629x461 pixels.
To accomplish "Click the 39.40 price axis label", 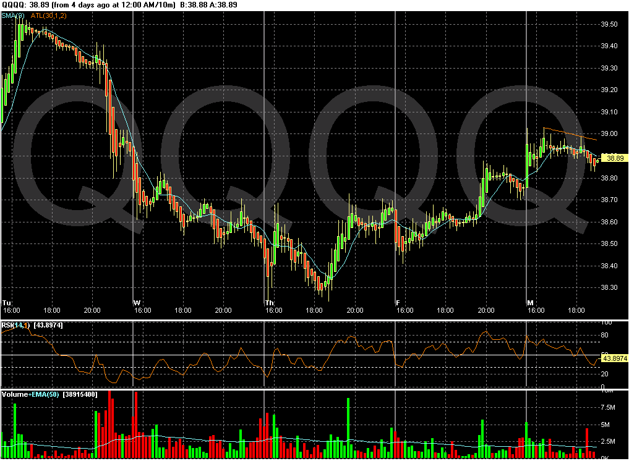I will coord(609,46).
